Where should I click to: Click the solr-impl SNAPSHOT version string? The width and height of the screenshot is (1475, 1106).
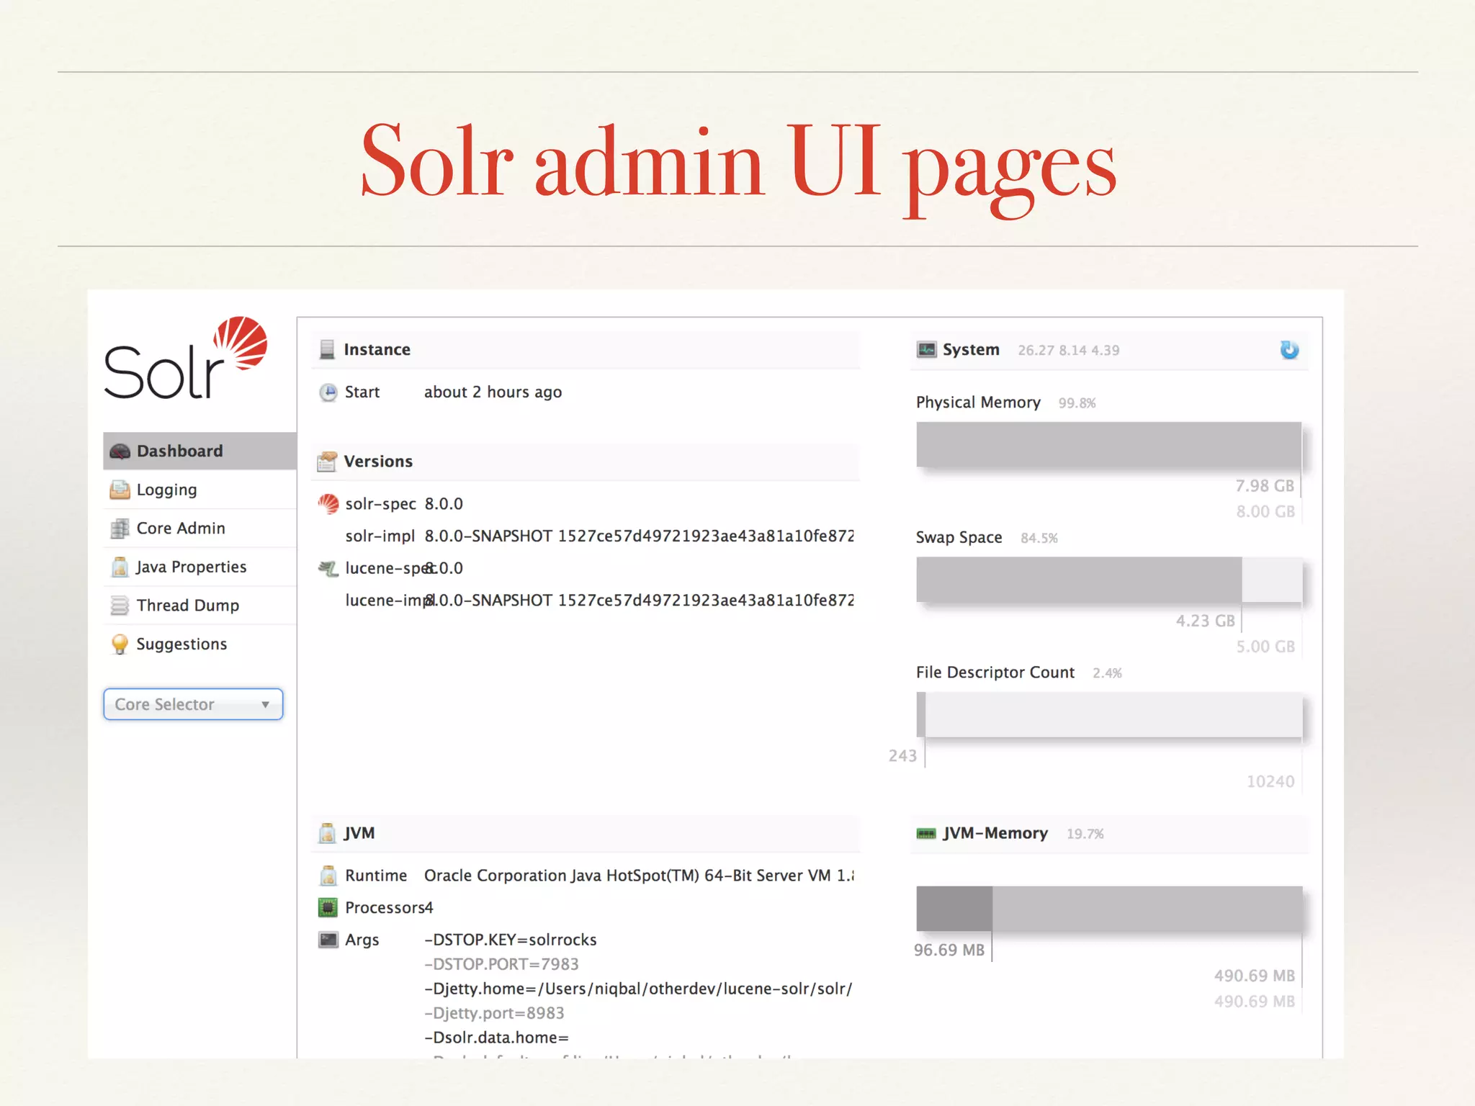click(x=639, y=536)
